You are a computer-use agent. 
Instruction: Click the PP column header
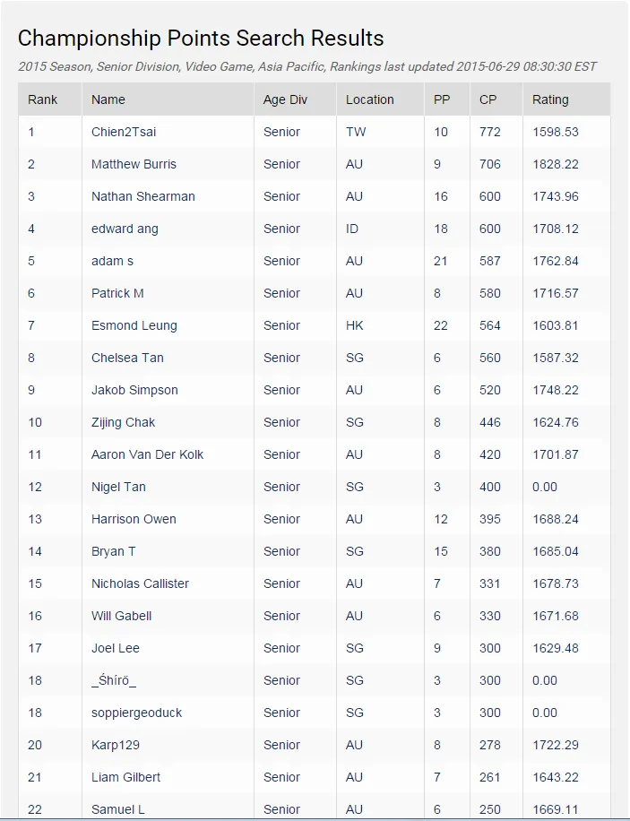[442, 99]
